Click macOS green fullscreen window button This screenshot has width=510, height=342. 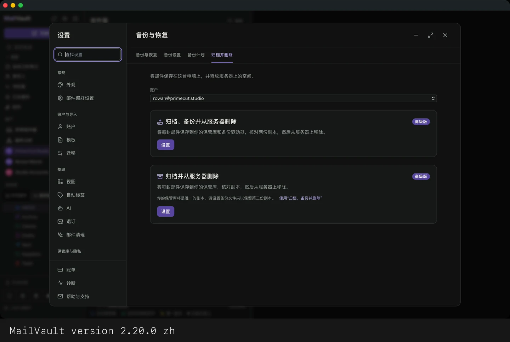click(x=21, y=5)
